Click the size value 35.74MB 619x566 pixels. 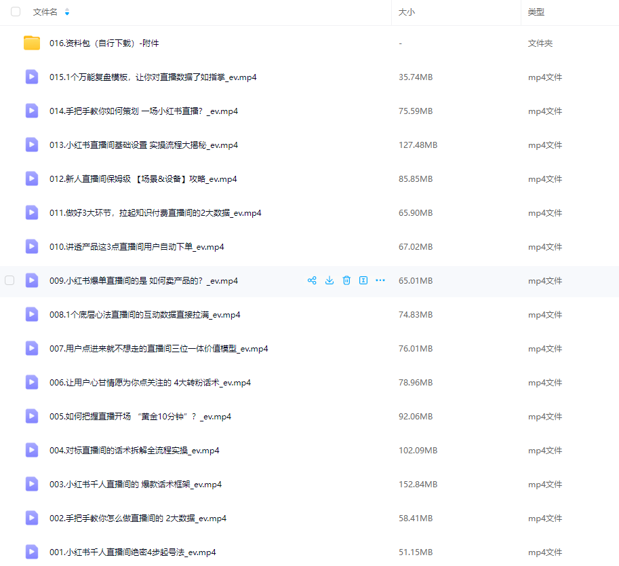click(x=416, y=77)
